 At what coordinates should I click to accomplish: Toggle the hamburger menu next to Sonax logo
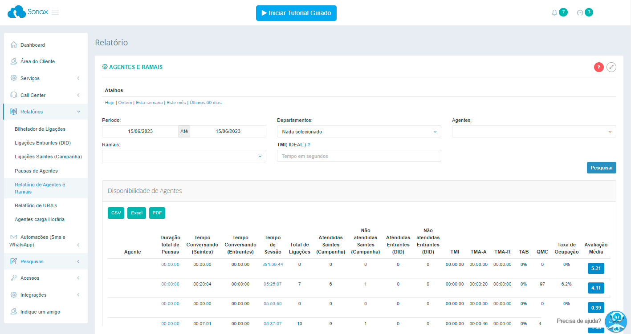click(x=55, y=12)
